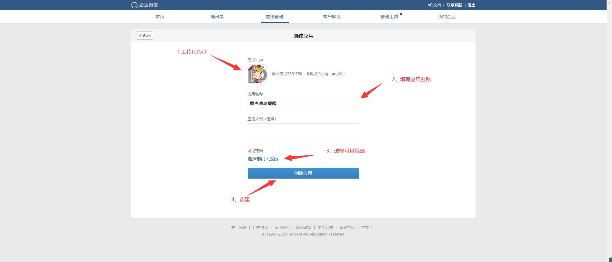
Task: Open the 我的企业 tab
Action: click(x=447, y=17)
